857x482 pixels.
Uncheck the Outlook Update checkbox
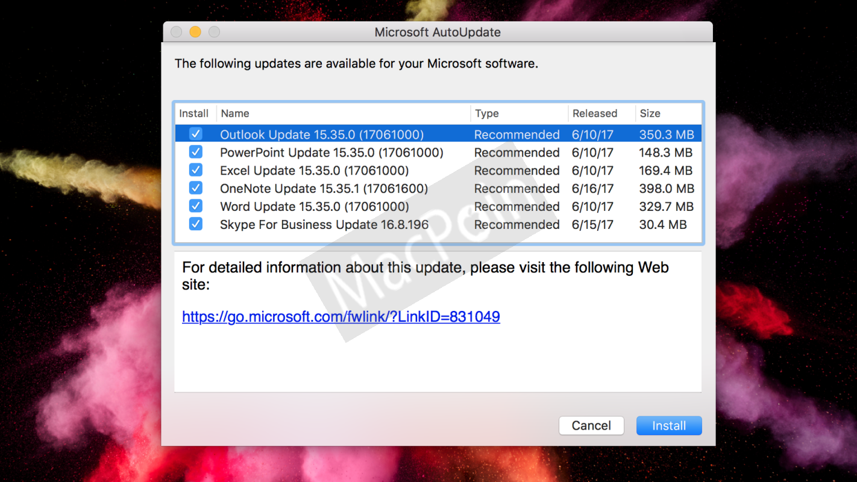pos(195,134)
